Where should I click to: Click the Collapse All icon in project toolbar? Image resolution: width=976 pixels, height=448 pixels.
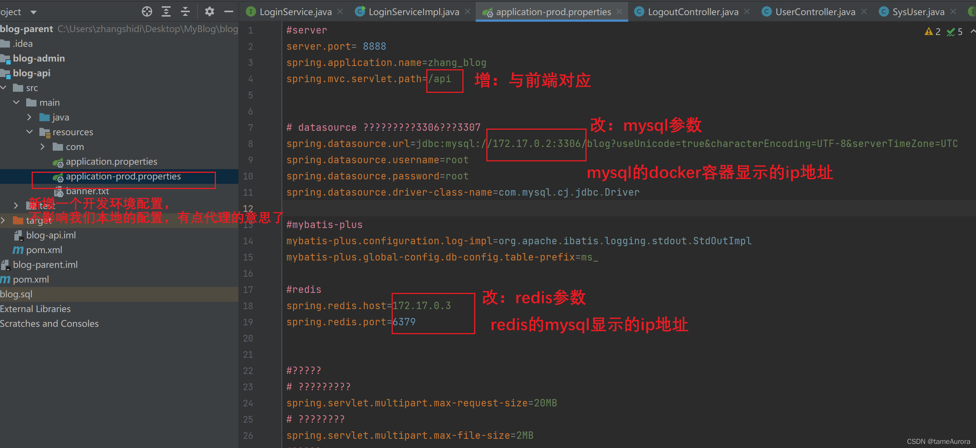pos(185,12)
